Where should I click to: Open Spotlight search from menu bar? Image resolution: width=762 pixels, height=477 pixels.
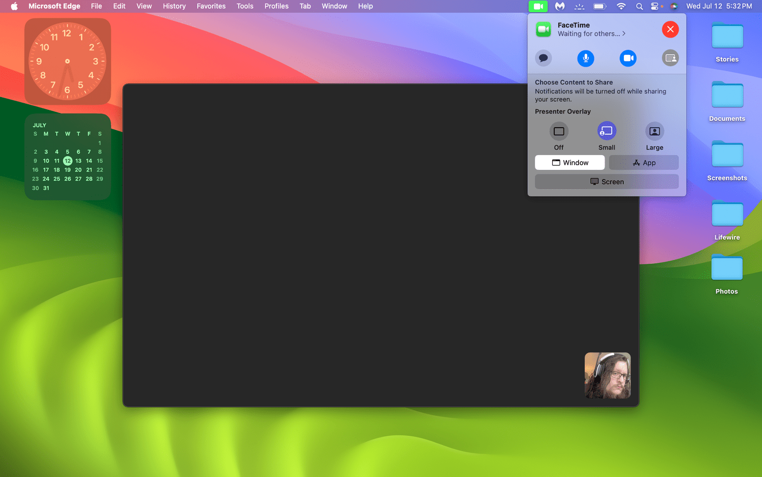coord(639,6)
